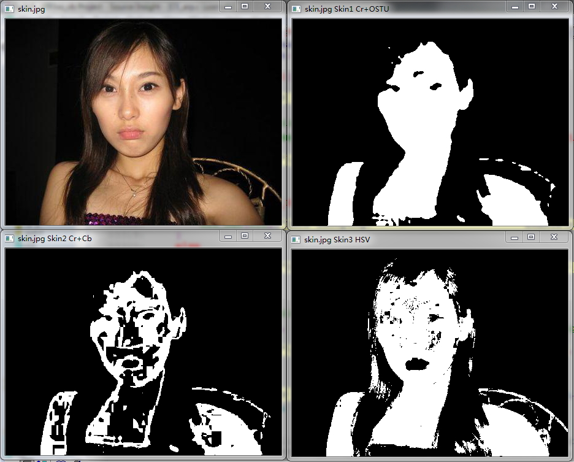Click the 'skin.jpg Skin1 Cr+OSTU' title text
The image size is (574, 462).
346,9
